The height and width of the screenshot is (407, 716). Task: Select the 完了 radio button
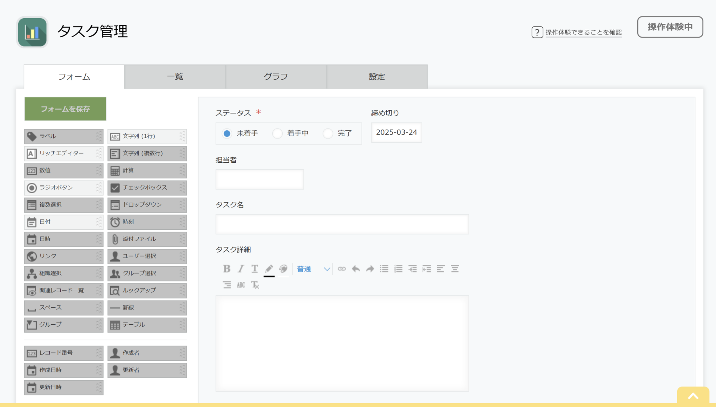pyautogui.click(x=328, y=133)
